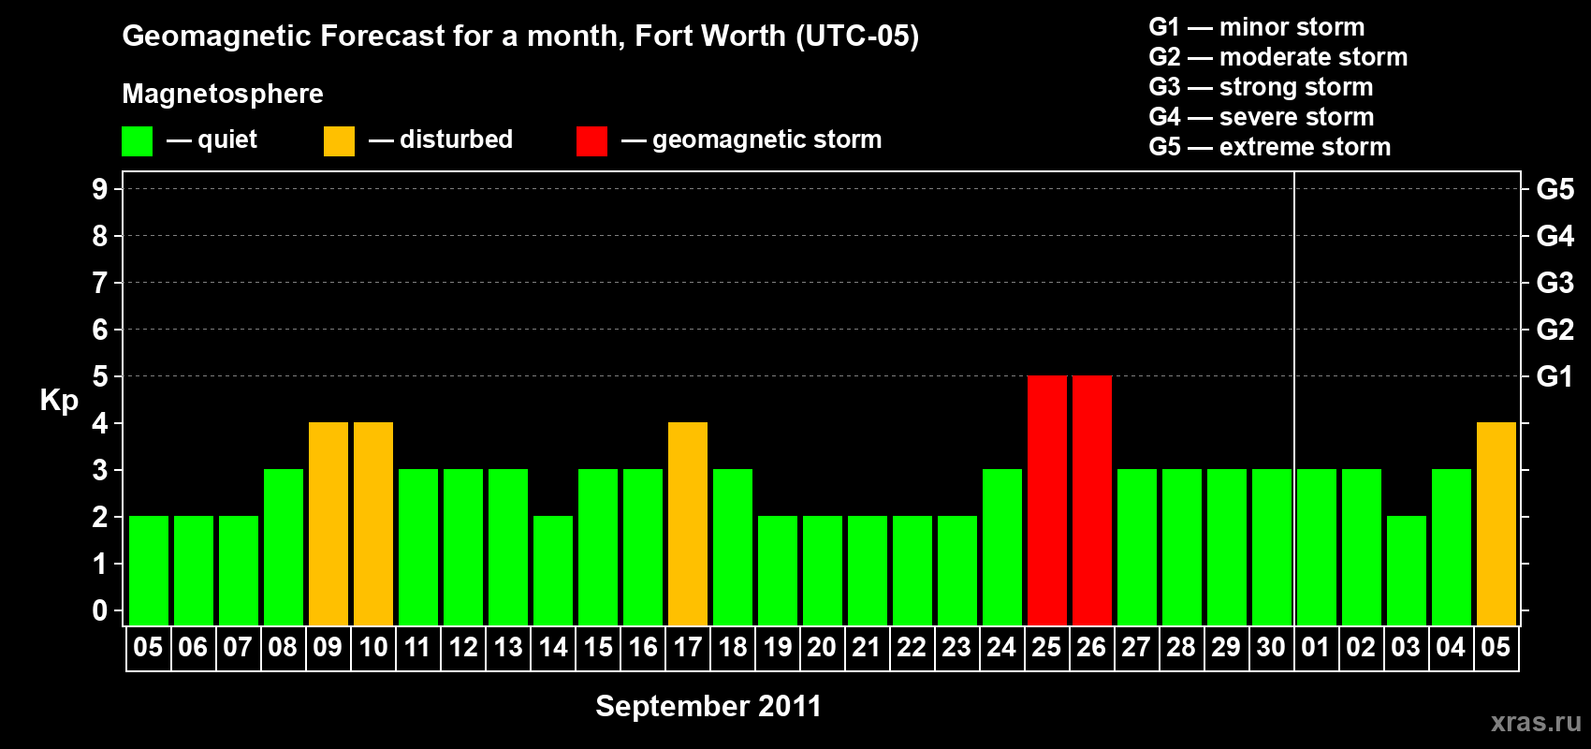The width and height of the screenshot is (1591, 749).
Task: Select the green bar for day 30
Action: coord(1272,547)
